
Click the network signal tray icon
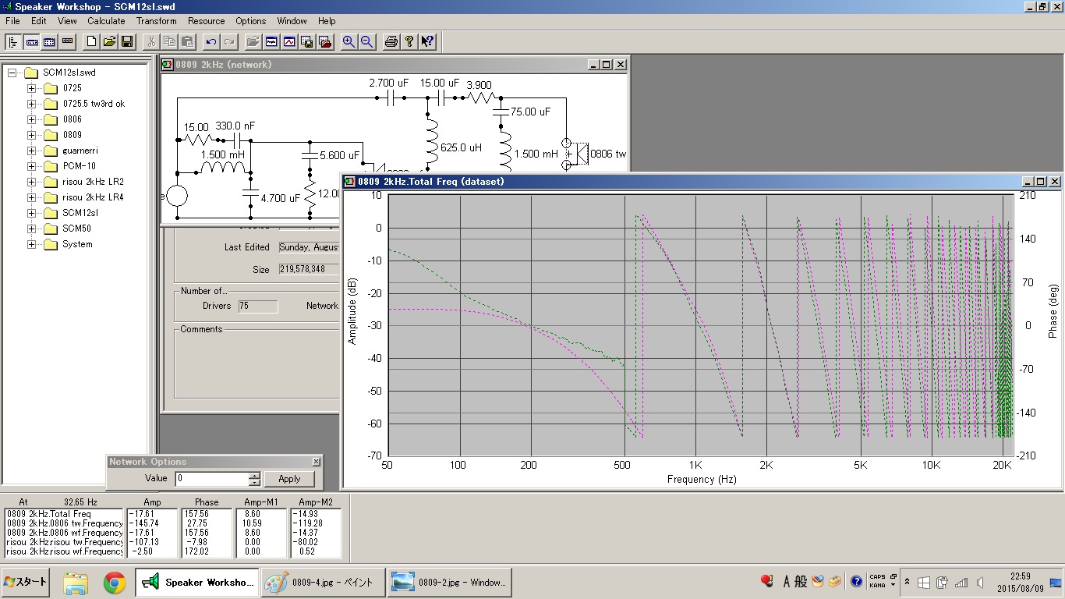tap(961, 582)
